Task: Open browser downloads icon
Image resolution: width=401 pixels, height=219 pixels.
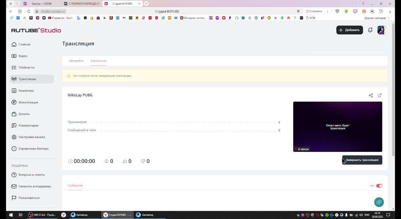Action: click(x=390, y=11)
